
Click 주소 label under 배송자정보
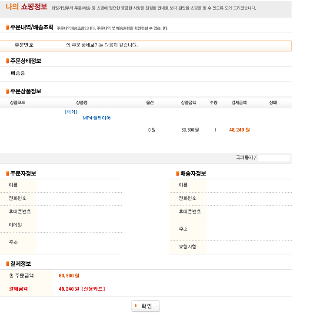(x=183, y=229)
